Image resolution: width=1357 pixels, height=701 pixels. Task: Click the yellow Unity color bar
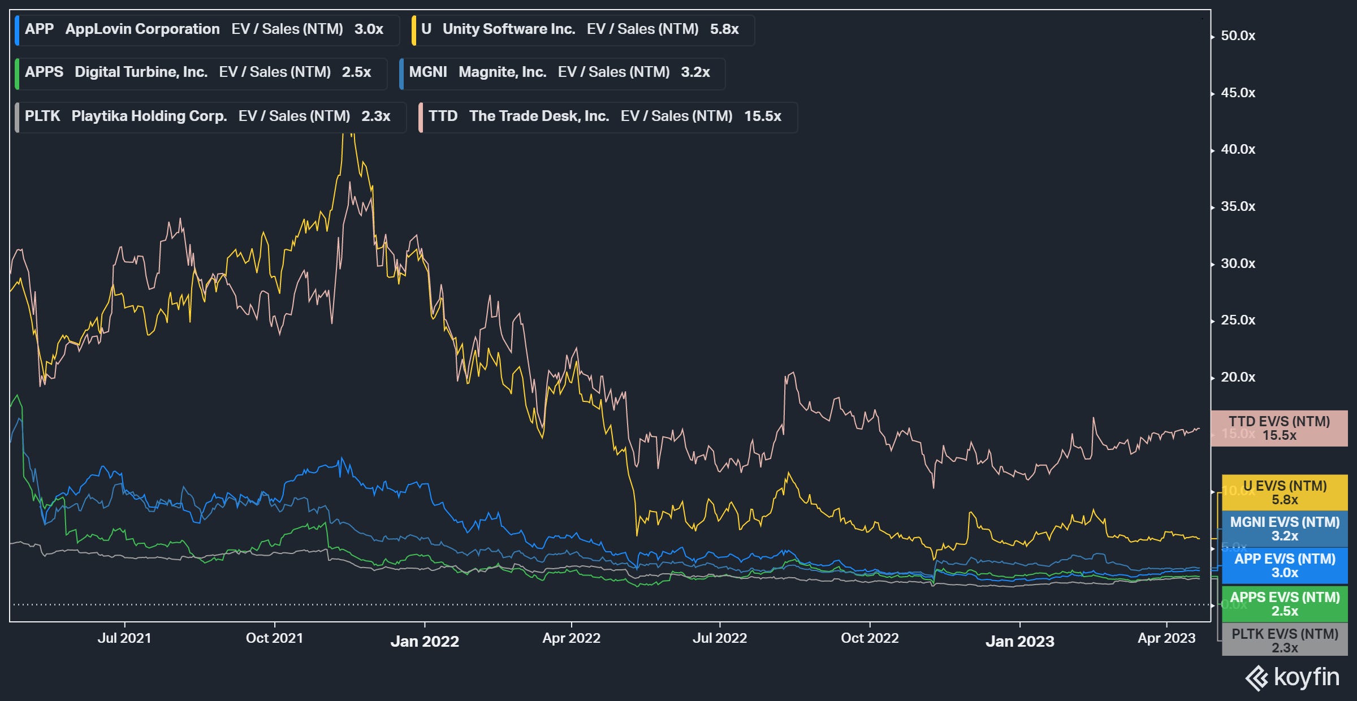tap(414, 29)
